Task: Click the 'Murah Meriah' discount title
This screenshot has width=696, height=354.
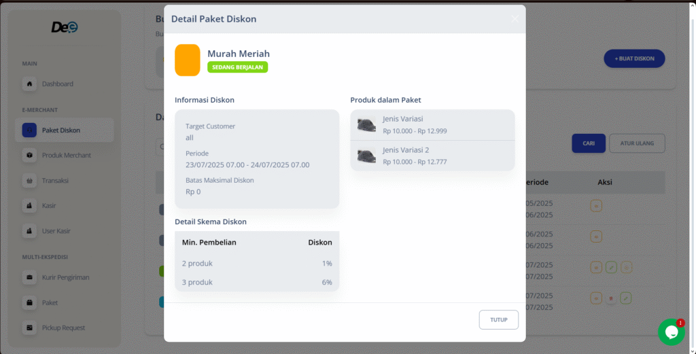Action: (x=239, y=54)
